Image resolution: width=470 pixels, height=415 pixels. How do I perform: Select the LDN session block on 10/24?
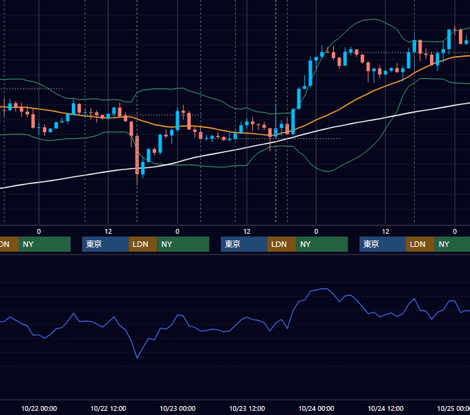(x=420, y=244)
